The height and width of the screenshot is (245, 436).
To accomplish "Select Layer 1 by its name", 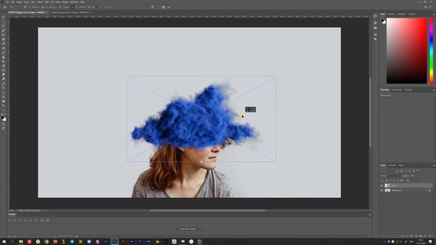I will [394, 186].
